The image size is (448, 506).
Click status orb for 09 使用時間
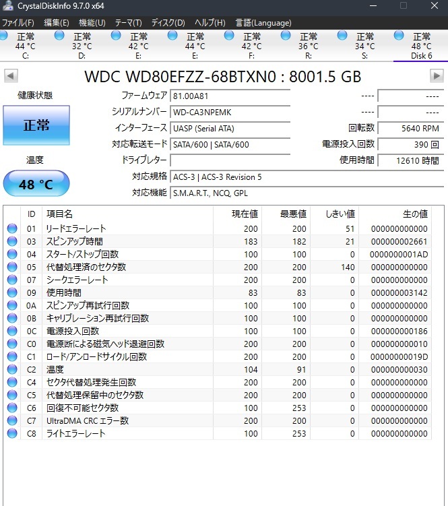click(x=12, y=292)
